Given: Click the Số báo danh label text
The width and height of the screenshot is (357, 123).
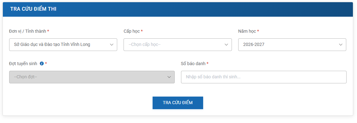Looking at the screenshot, I should [193, 64].
